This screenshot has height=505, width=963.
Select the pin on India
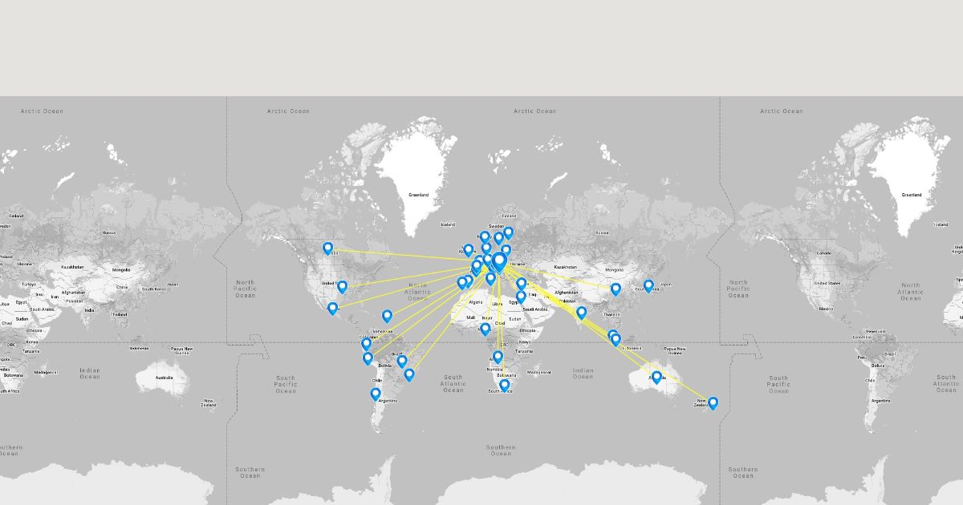click(581, 312)
